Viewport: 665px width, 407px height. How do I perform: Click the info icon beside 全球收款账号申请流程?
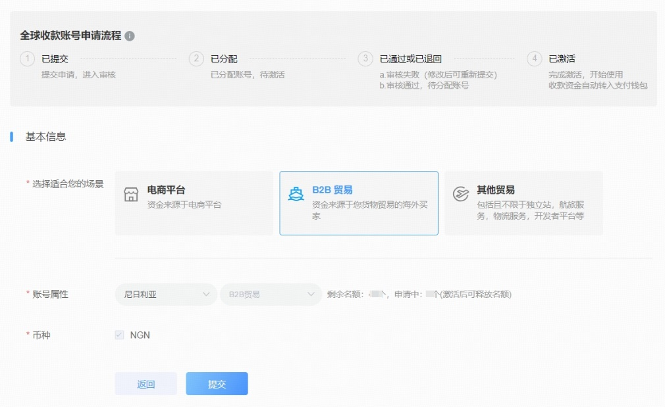tap(130, 36)
